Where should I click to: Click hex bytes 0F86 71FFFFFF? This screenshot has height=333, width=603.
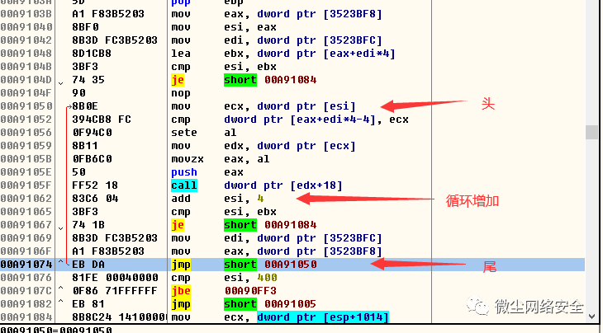pyautogui.click(x=115, y=291)
